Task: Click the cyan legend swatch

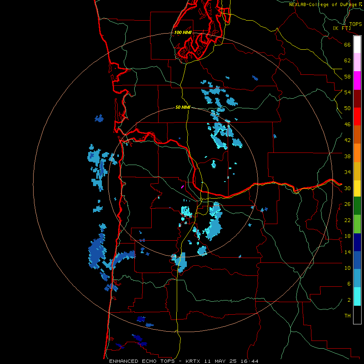Action: click(x=357, y=296)
